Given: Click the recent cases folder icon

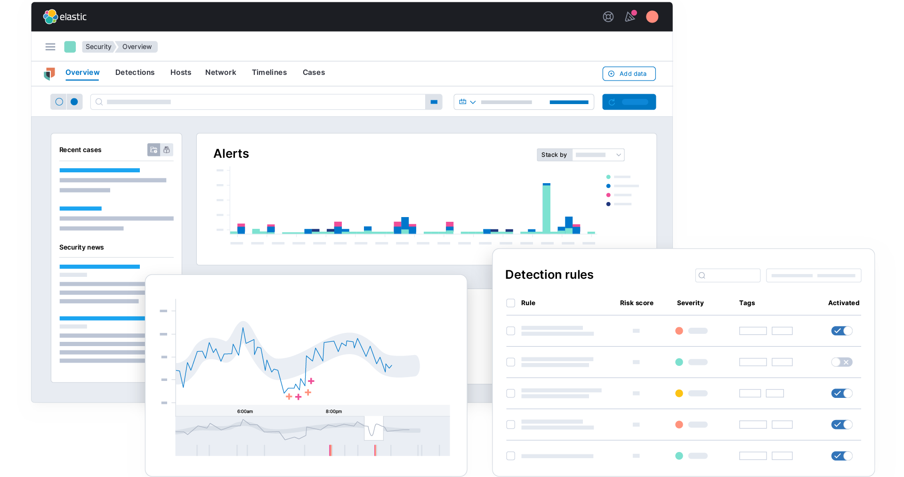Looking at the screenshot, I should point(153,150).
